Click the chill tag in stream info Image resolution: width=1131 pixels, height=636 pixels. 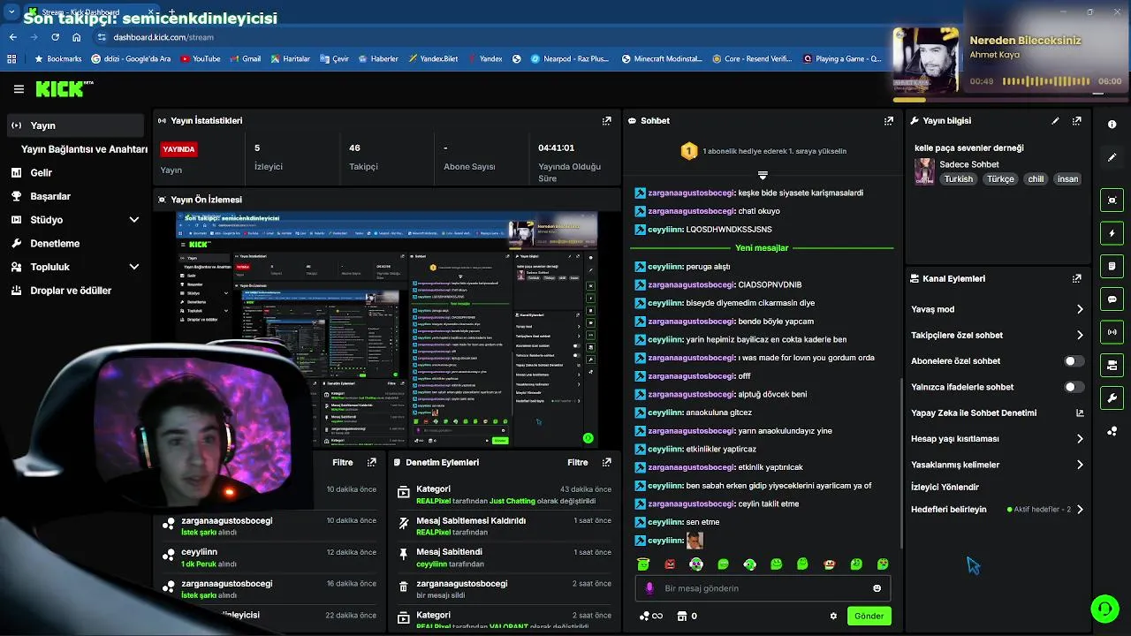tap(1036, 178)
